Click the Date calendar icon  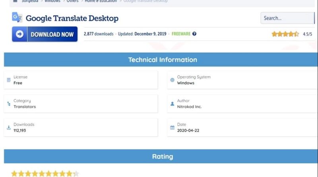(172, 128)
